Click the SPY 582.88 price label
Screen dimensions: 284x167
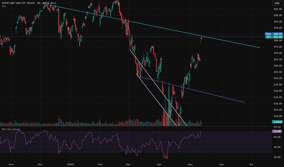point(274,37)
